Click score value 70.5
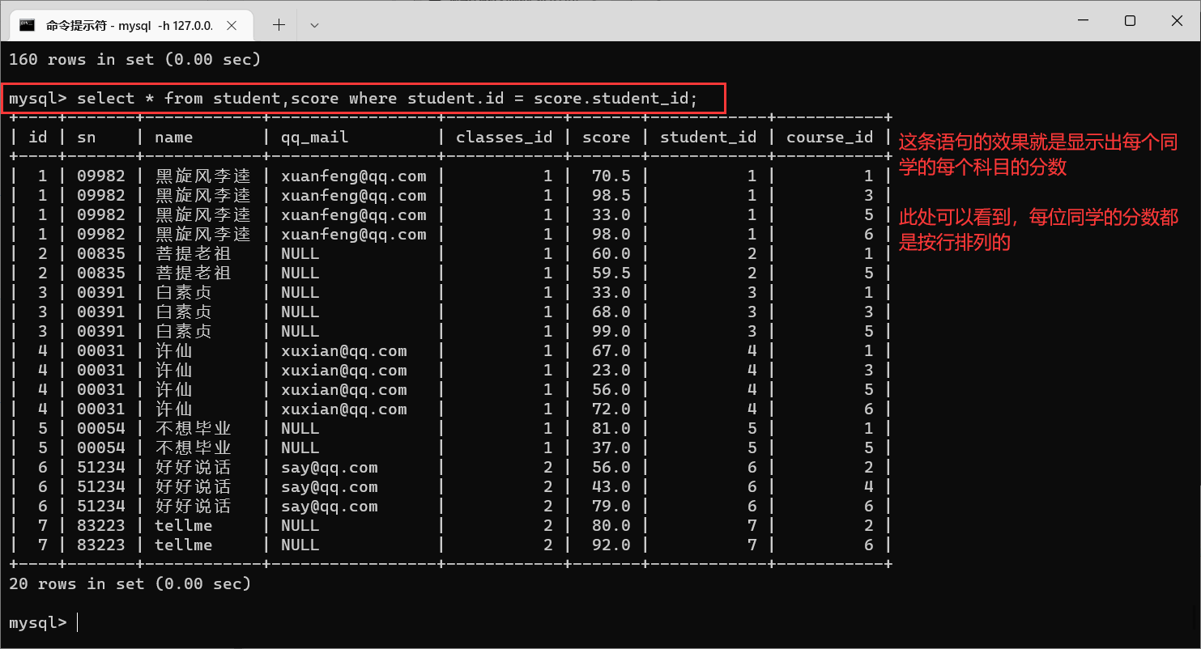This screenshot has width=1201, height=649. (611, 176)
